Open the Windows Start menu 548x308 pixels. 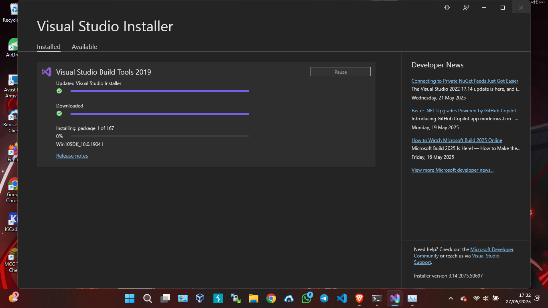click(x=130, y=298)
